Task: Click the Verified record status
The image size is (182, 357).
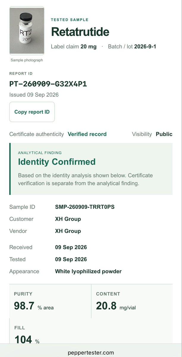Action: pyautogui.click(x=87, y=134)
